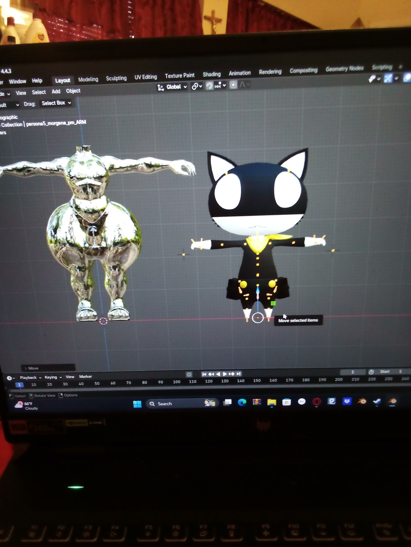Open the first Blender taskbar icon

click(x=362, y=401)
